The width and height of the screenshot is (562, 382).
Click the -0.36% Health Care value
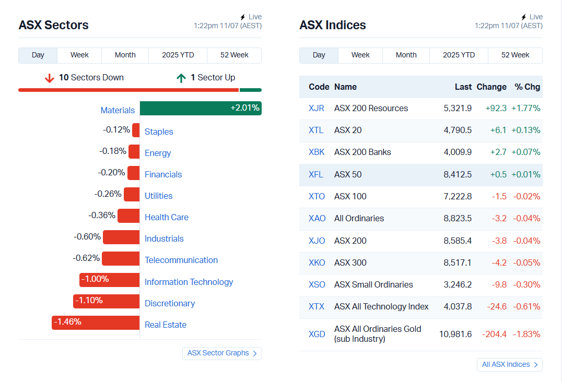[x=102, y=215]
